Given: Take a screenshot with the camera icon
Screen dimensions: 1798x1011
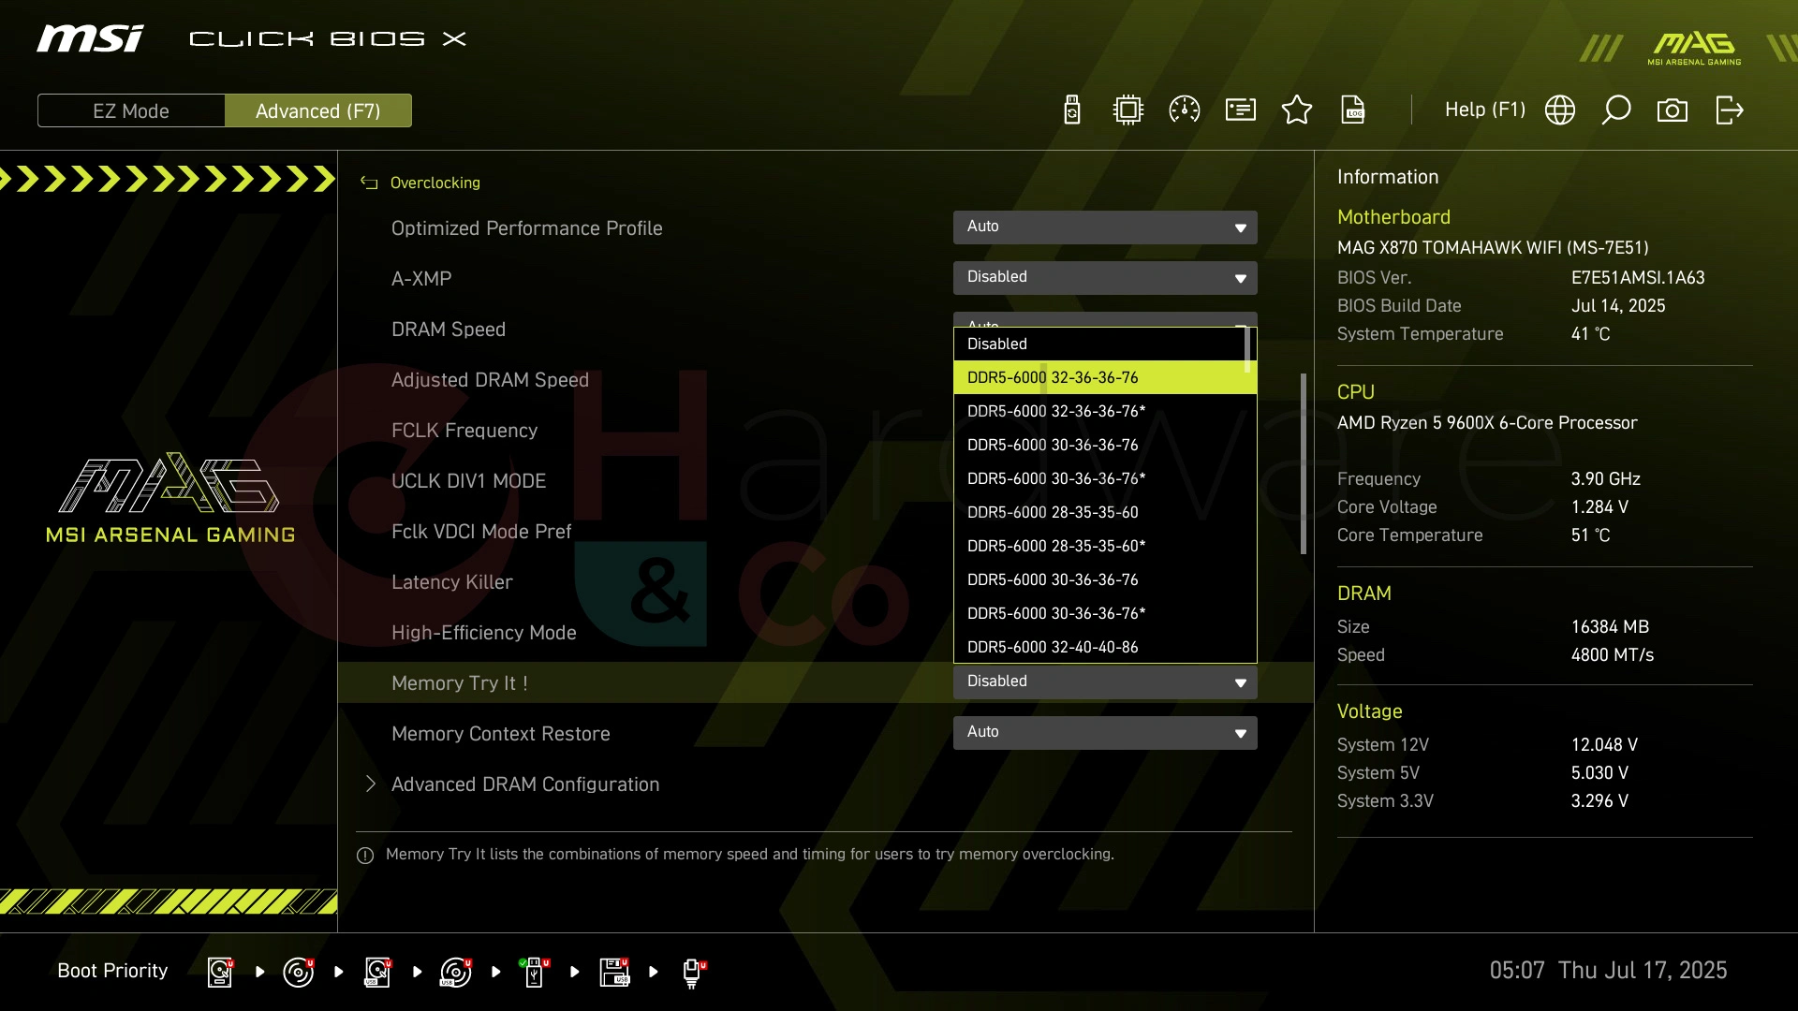Looking at the screenshot, I should [x=1673, y=110].
